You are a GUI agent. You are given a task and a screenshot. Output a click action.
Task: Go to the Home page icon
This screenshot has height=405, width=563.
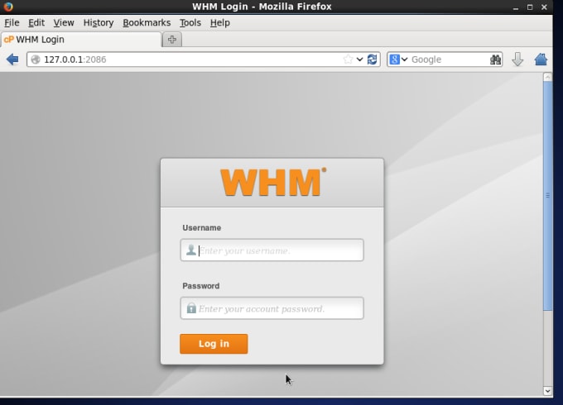[x=541, y=60]
